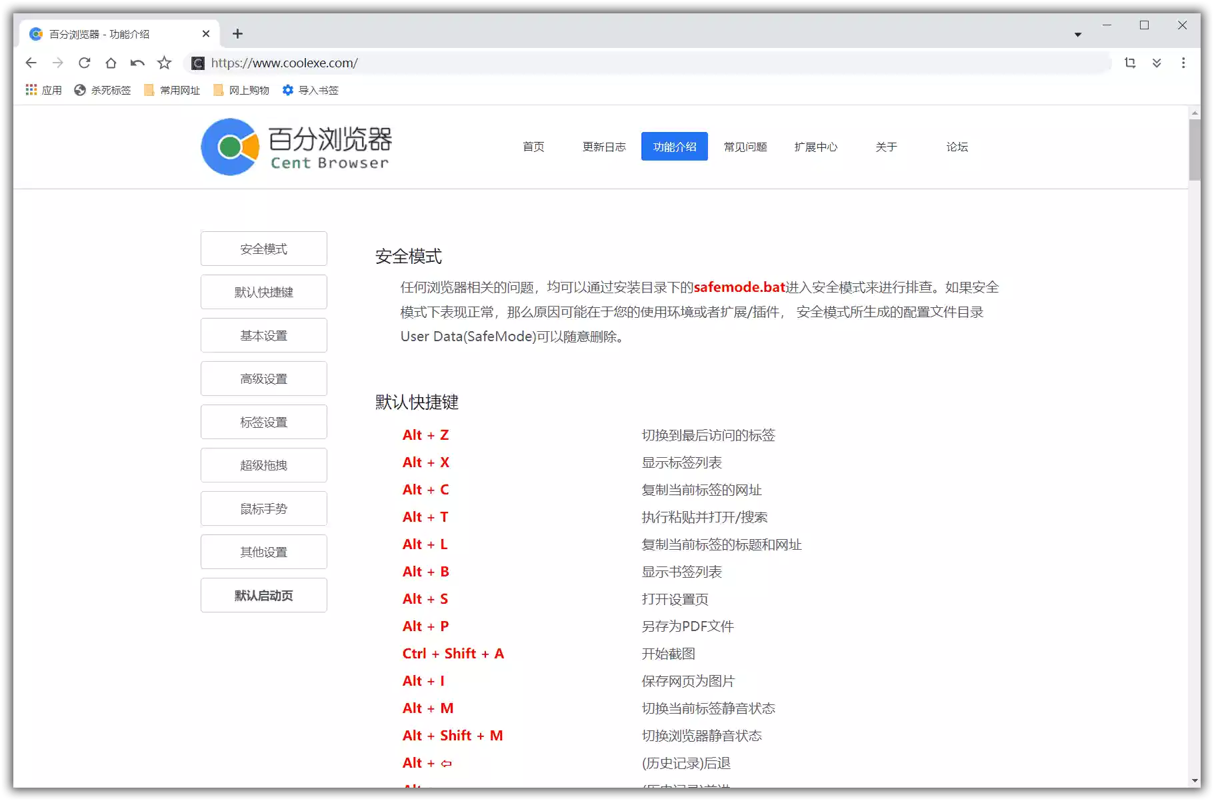Expand the double-chevron toolbar menu
Viewport: 1214px width, 801px height.
[x=1157, y=63]
